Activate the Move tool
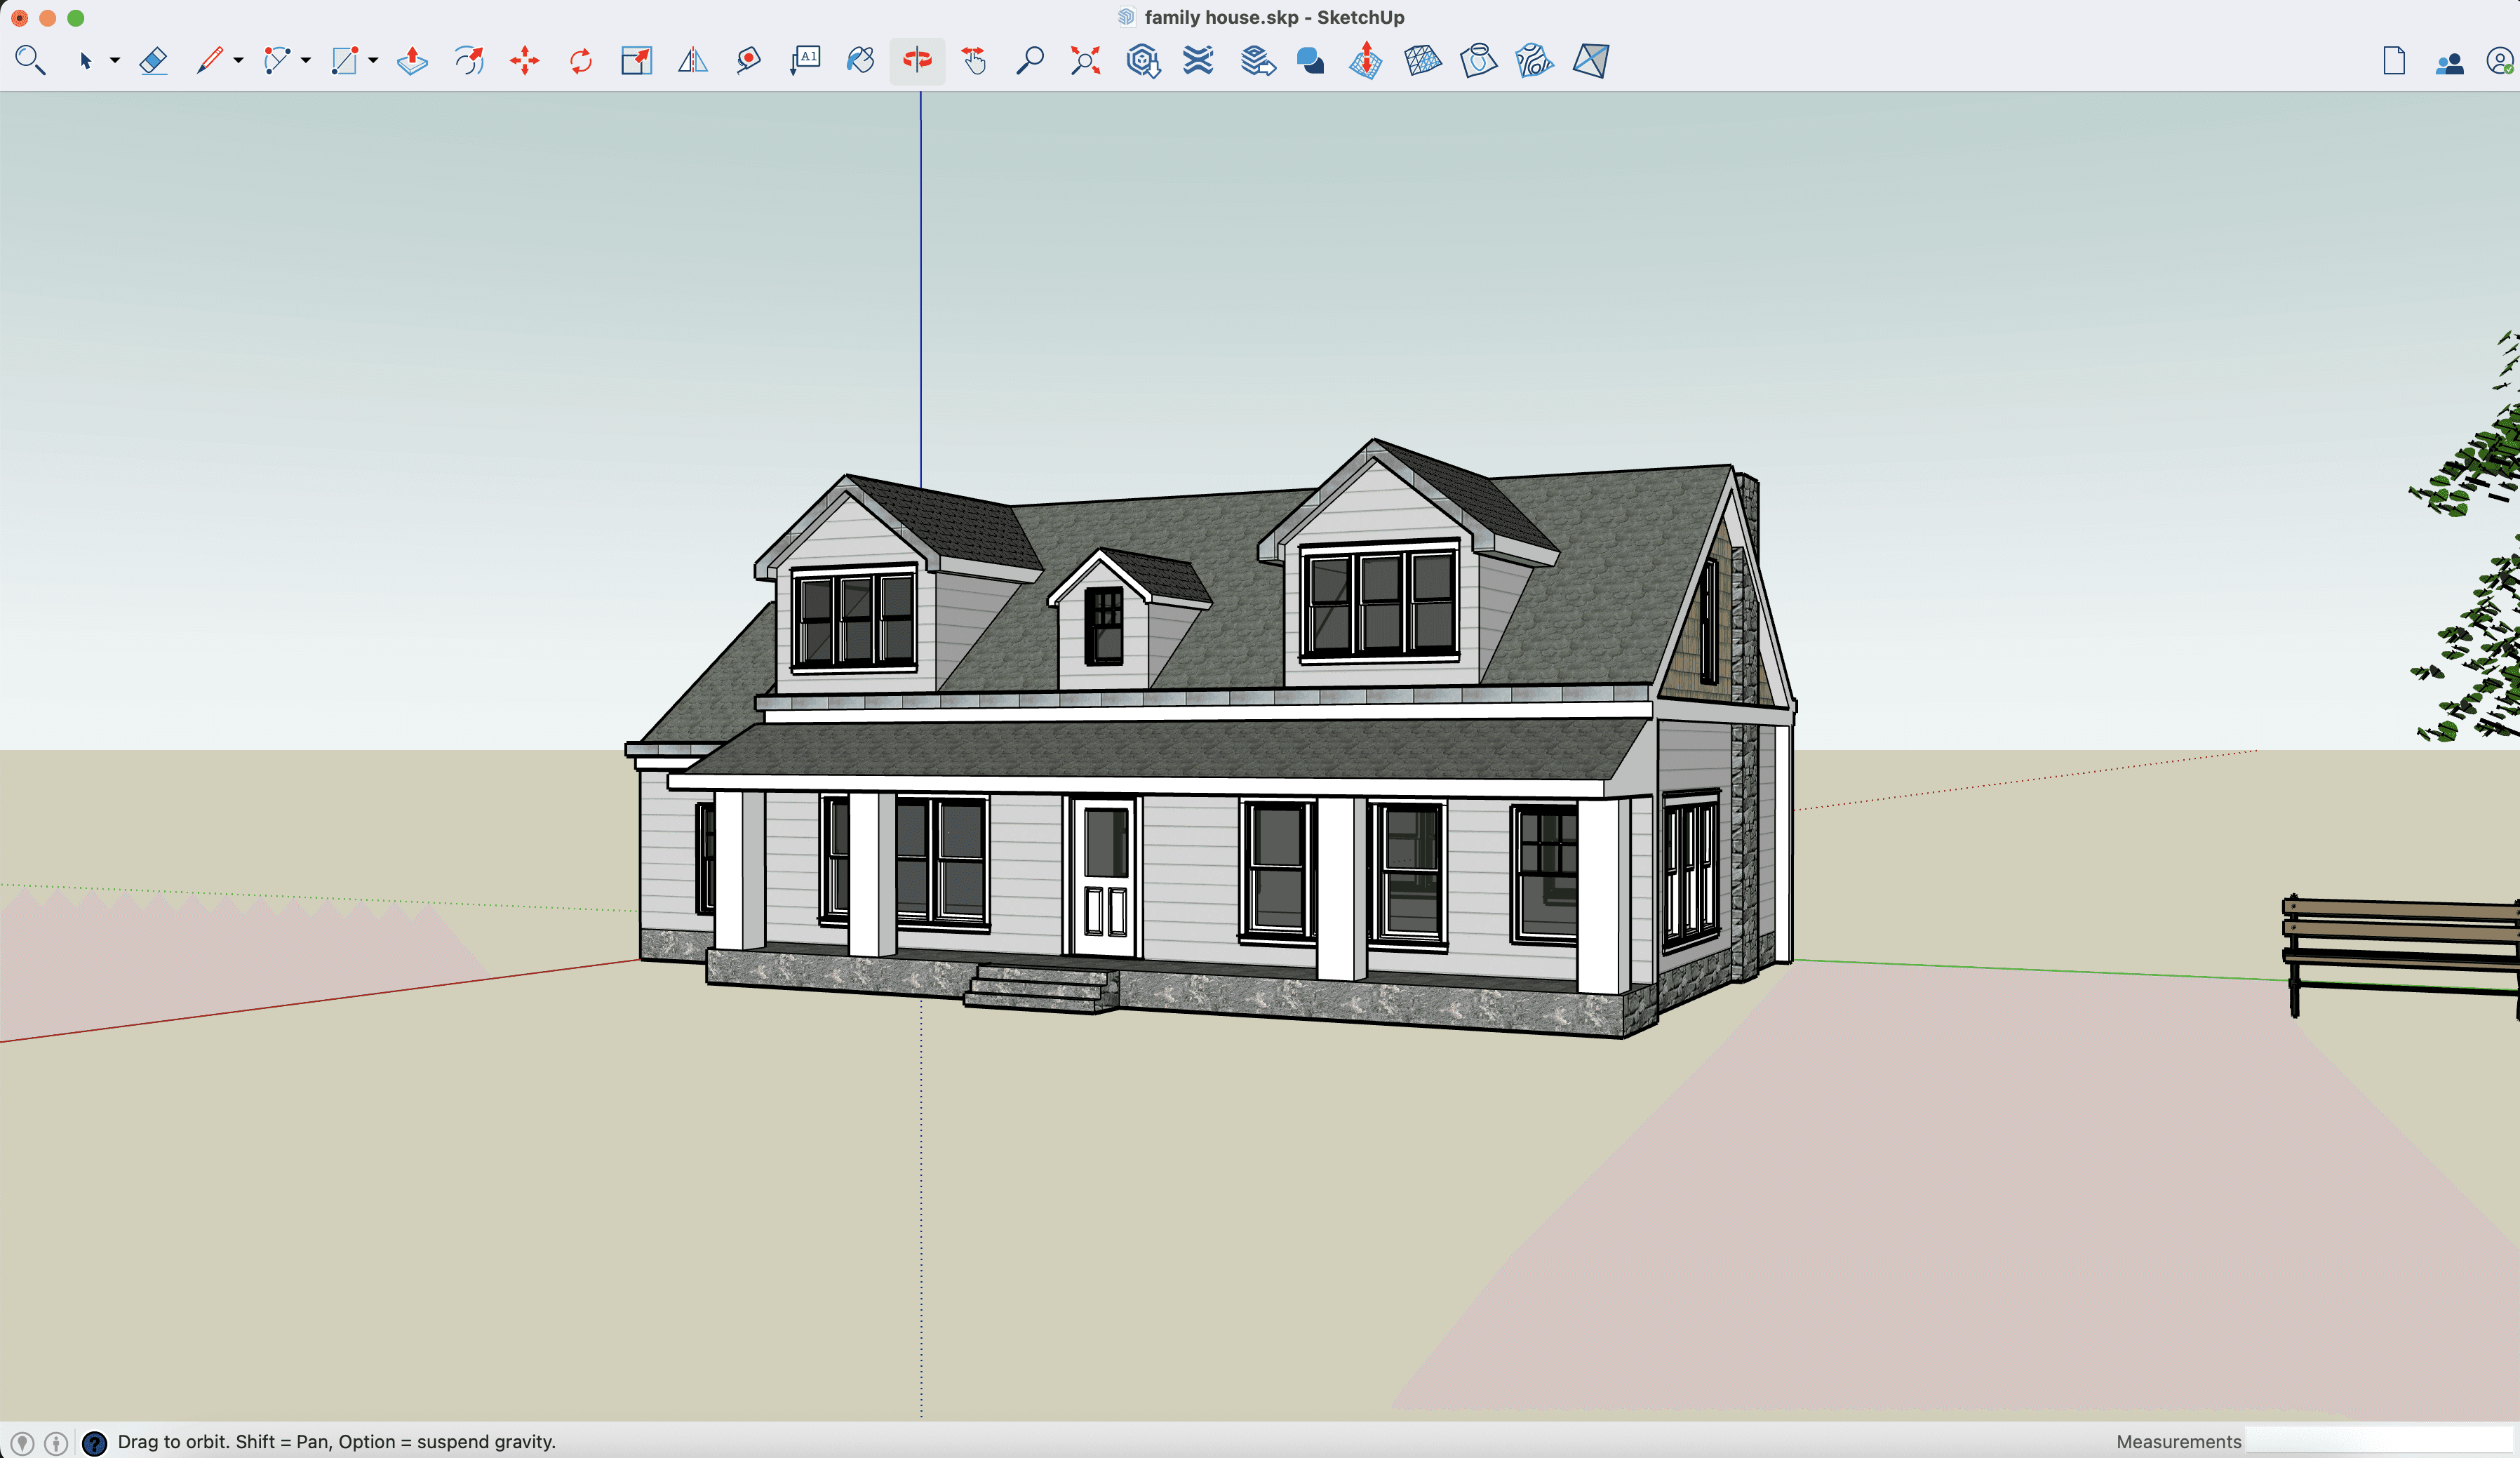 (524, 61)
